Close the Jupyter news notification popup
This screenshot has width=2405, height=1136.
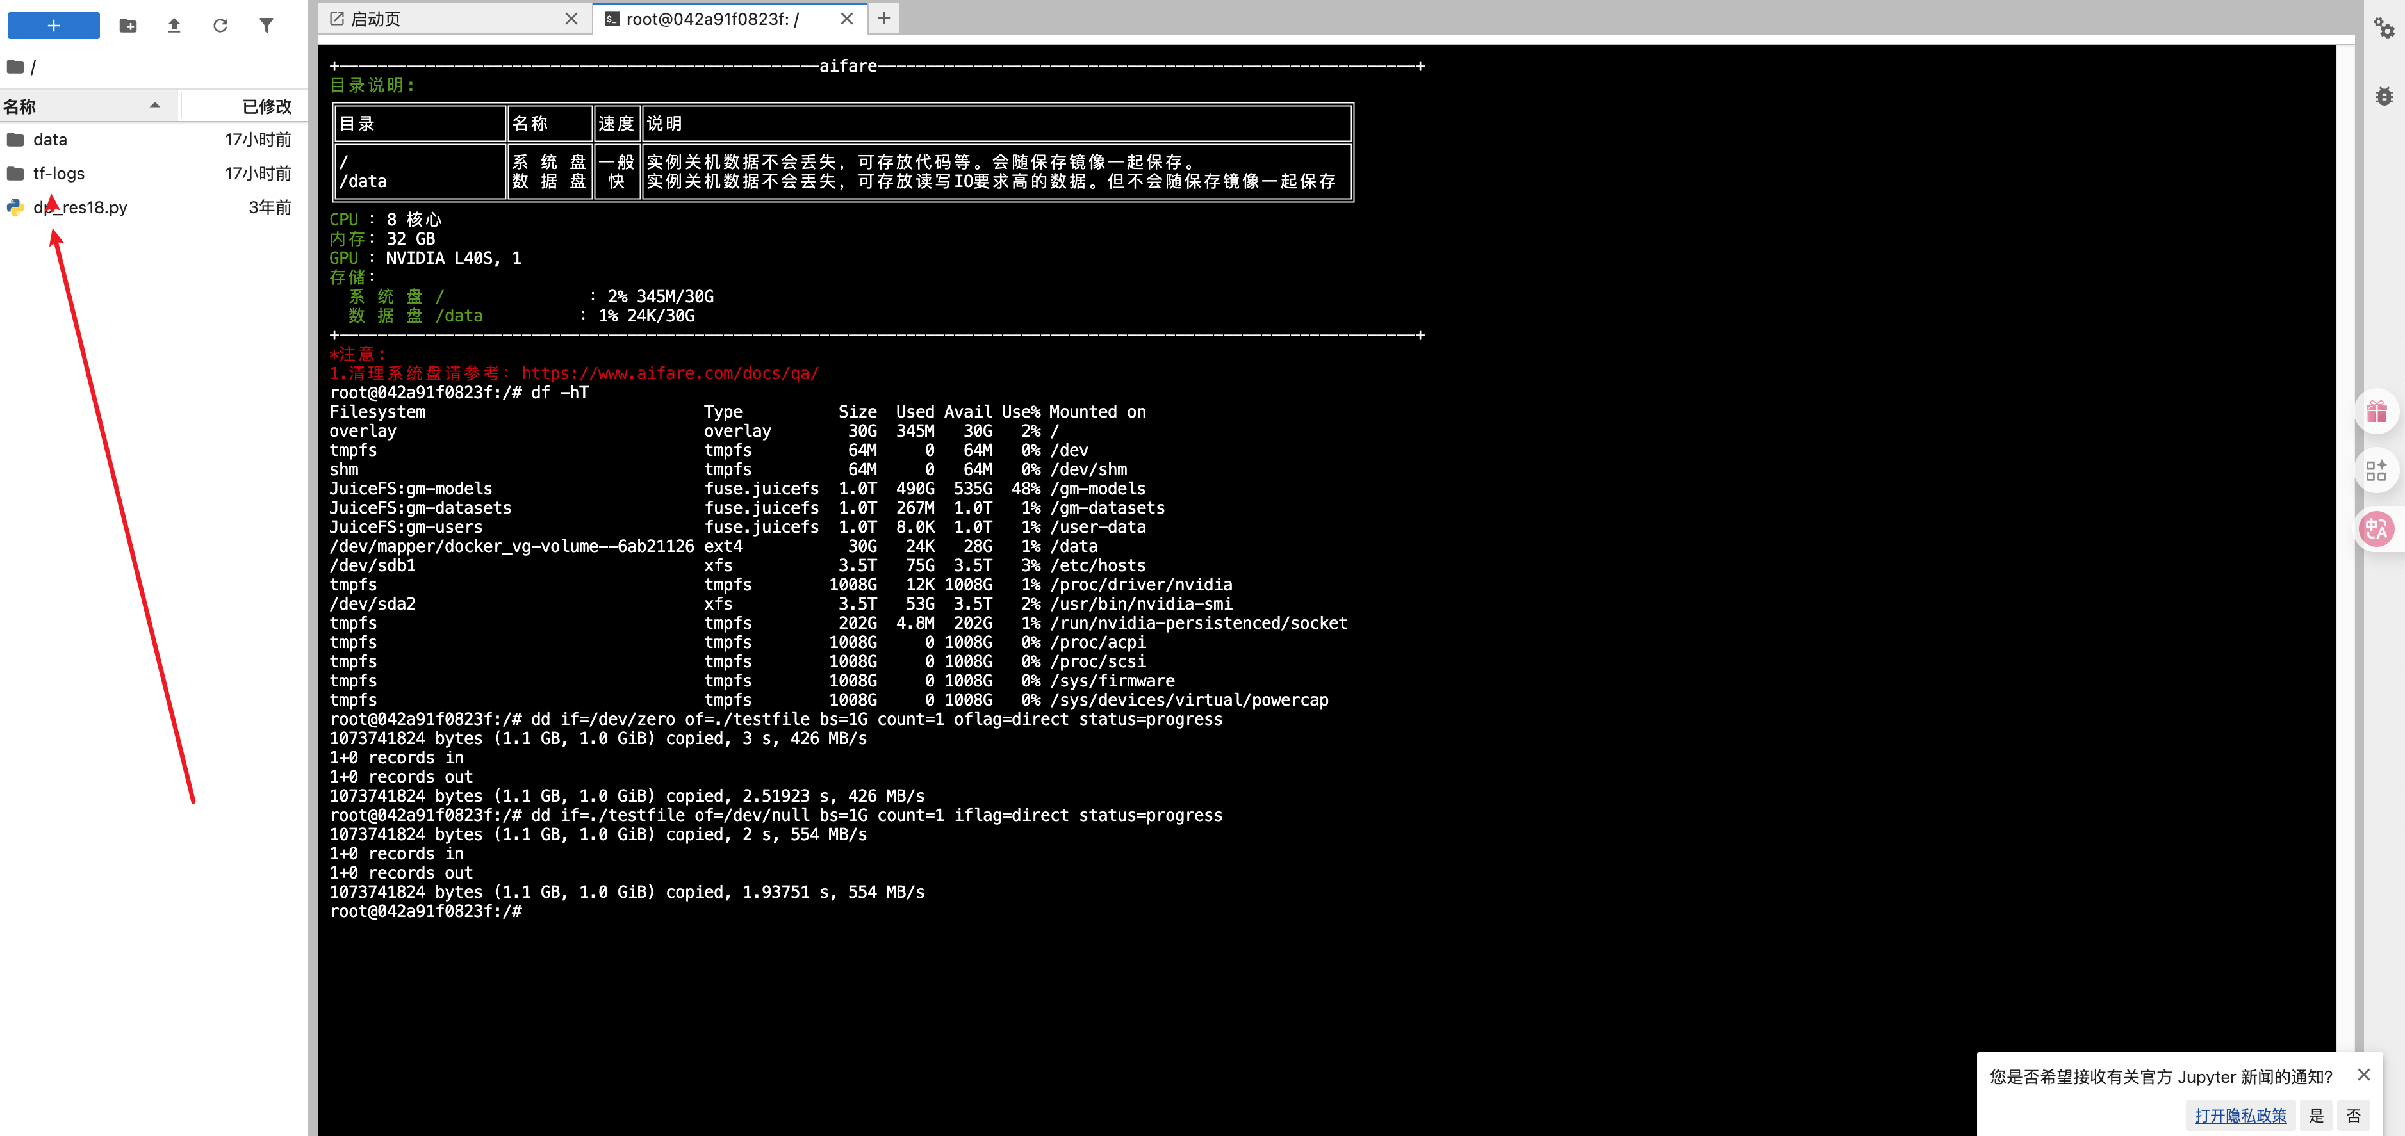(2364, 1075)
